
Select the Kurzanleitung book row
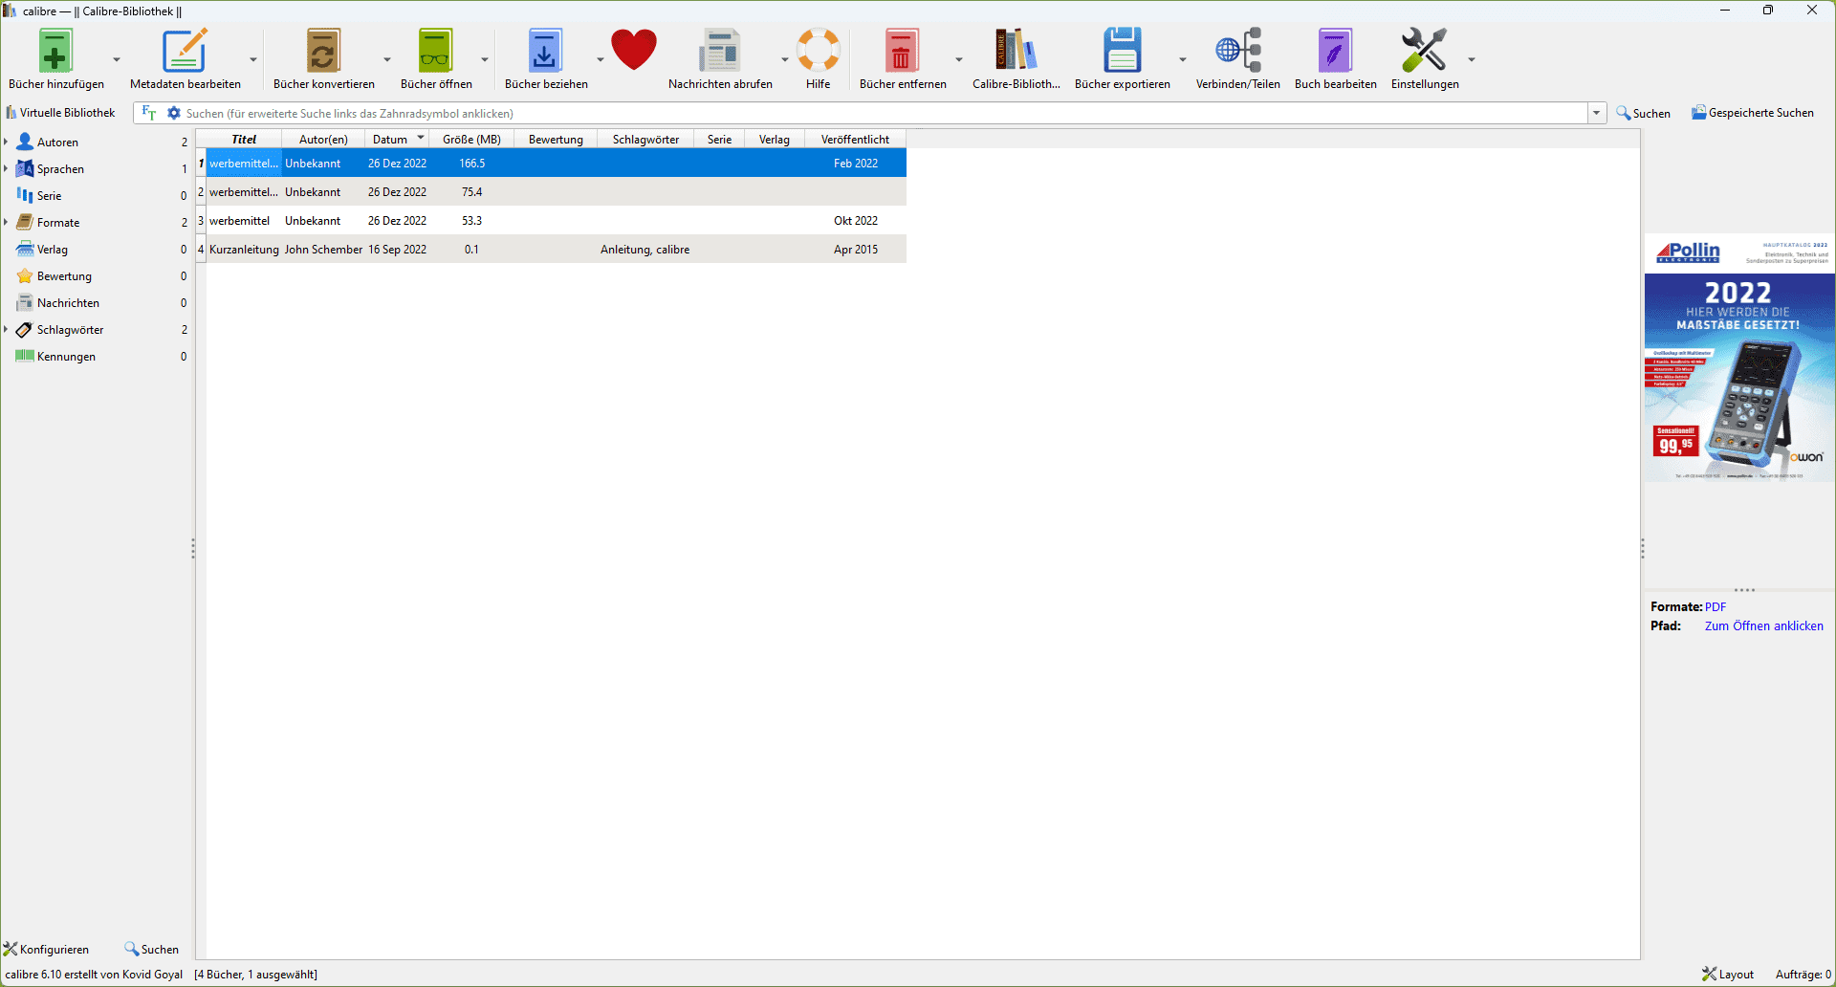coord(556,249)
